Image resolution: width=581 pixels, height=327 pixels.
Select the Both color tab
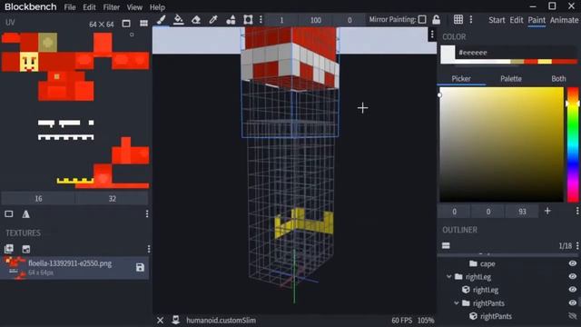point(558,79)
